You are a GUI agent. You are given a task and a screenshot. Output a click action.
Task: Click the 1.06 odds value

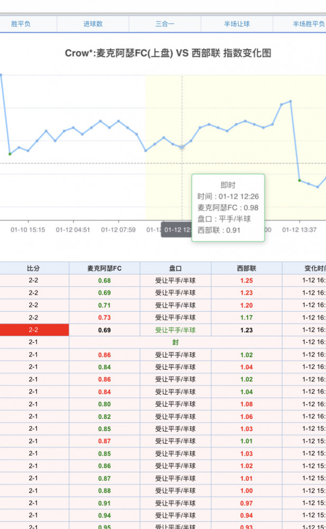246,417
